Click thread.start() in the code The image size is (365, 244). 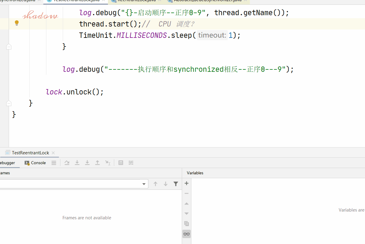click(x=110, y=24)
